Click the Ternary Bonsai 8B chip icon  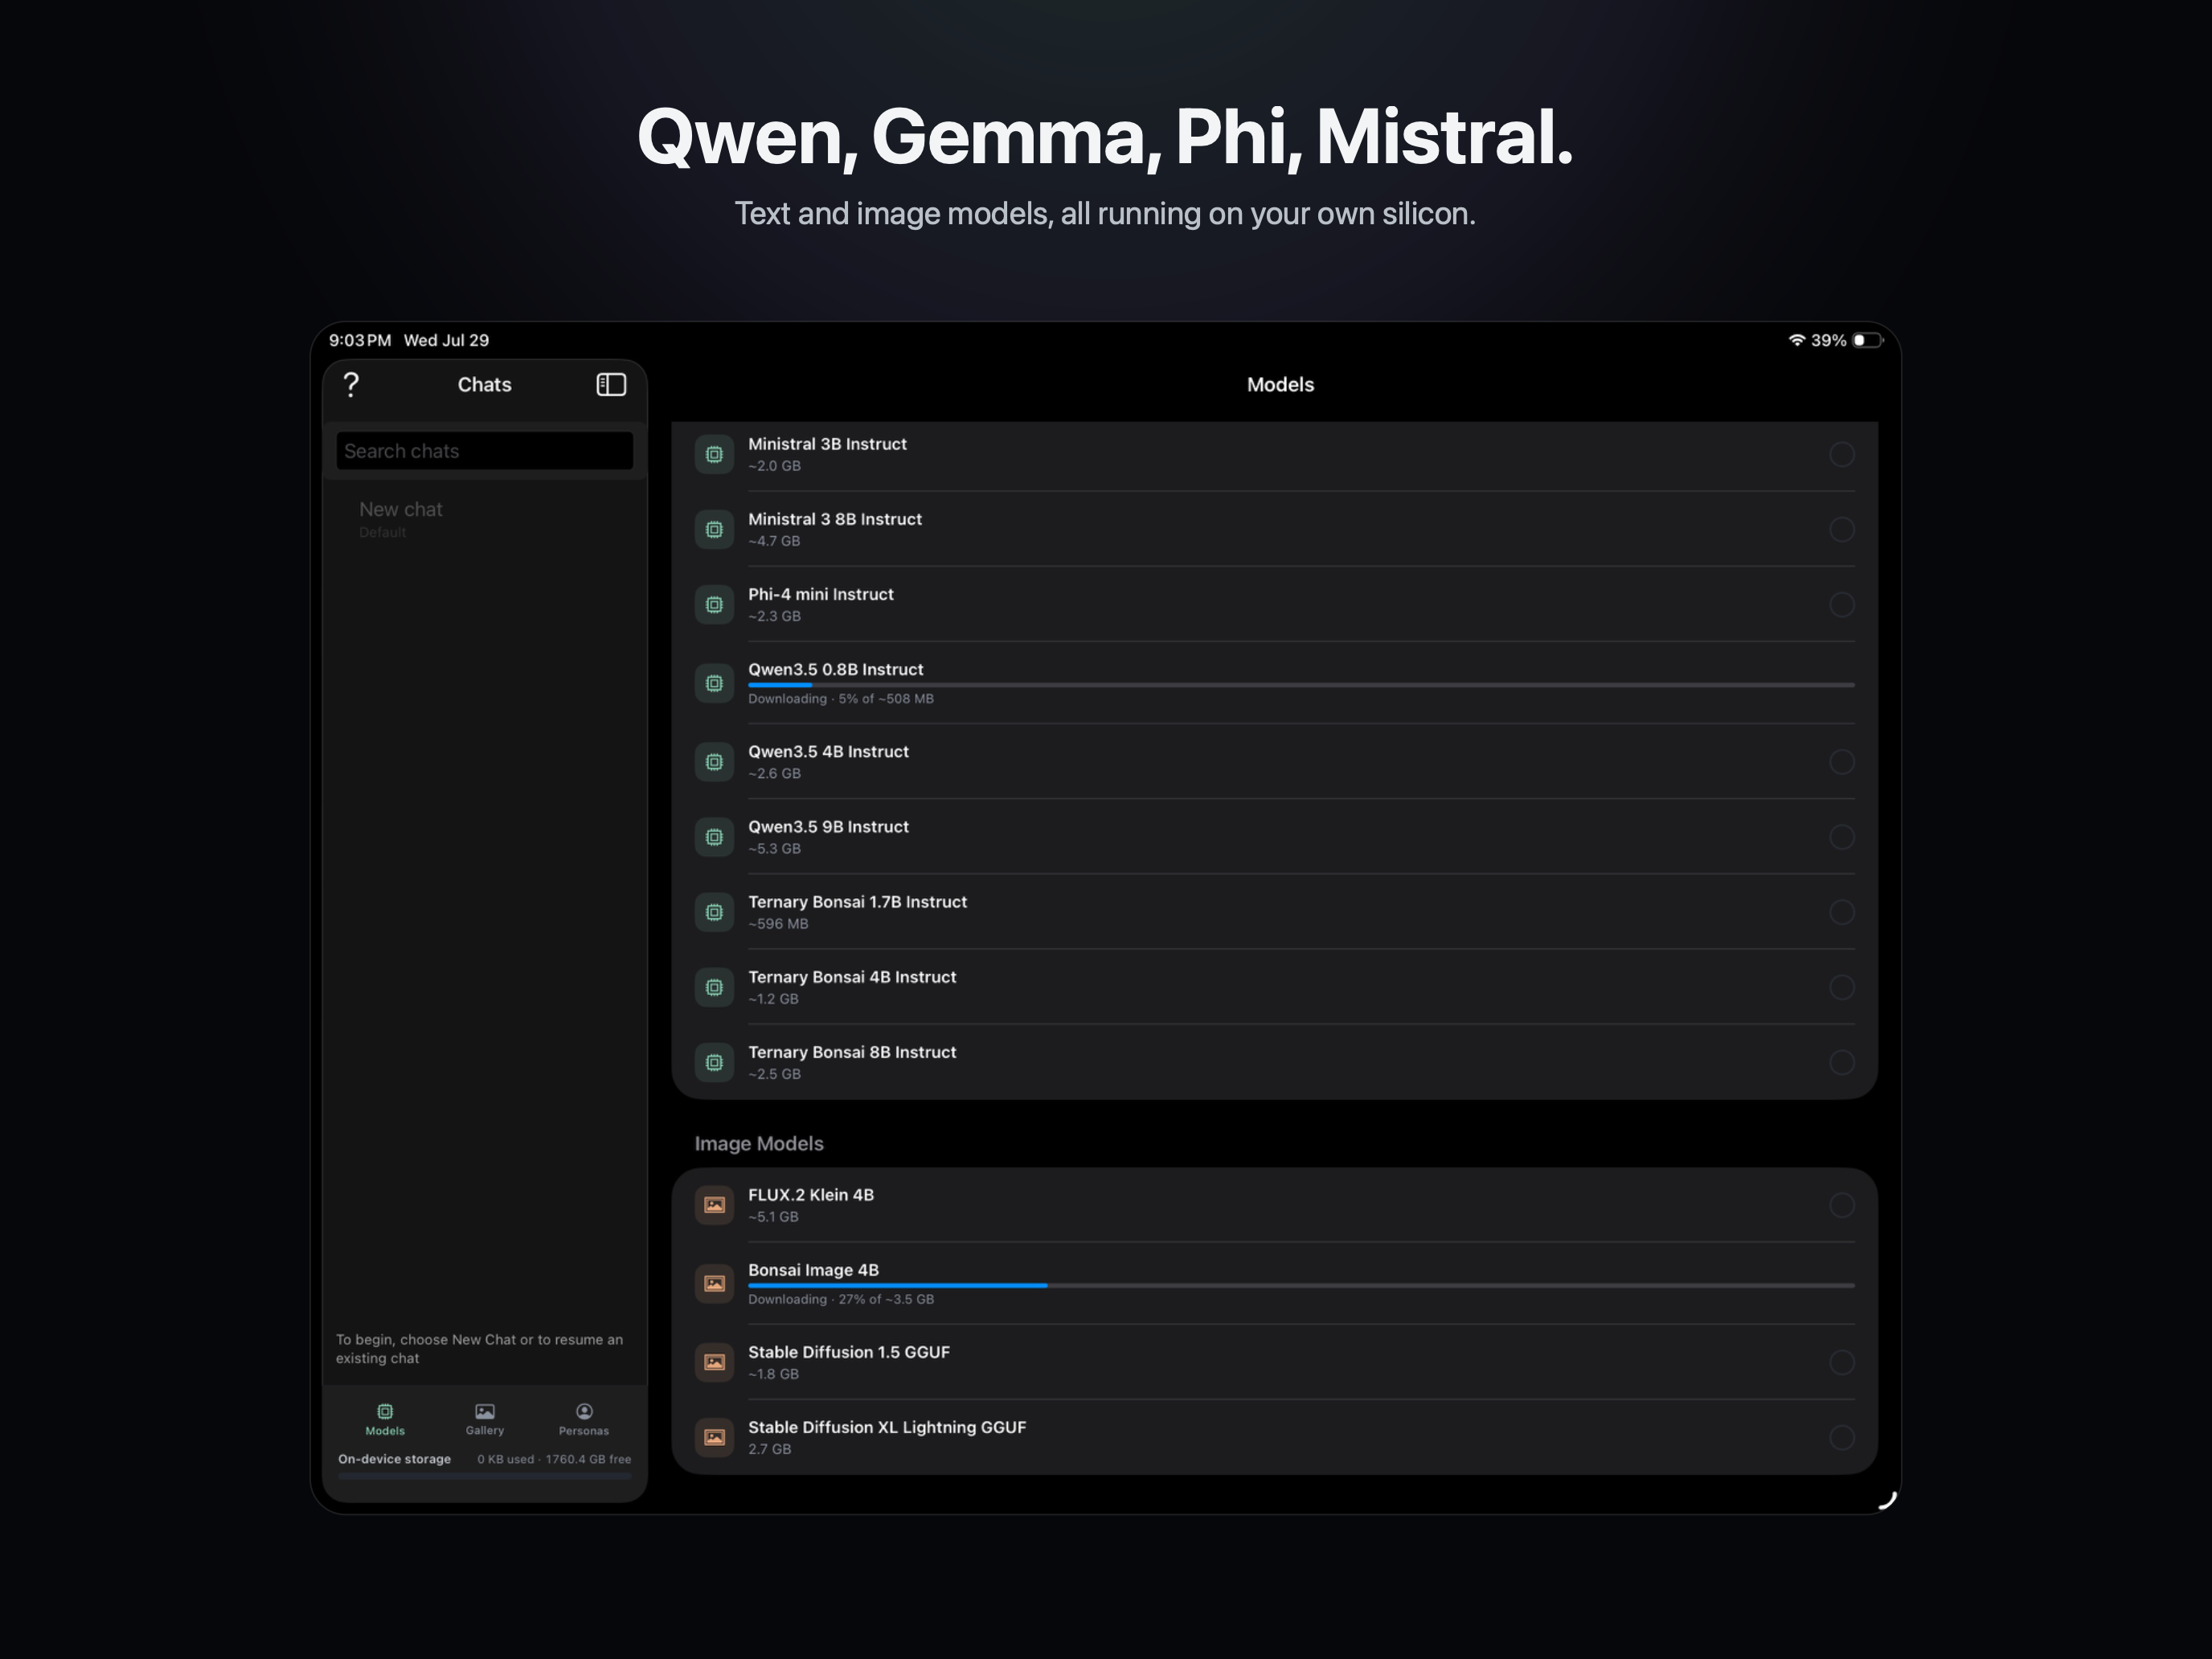714,1062
